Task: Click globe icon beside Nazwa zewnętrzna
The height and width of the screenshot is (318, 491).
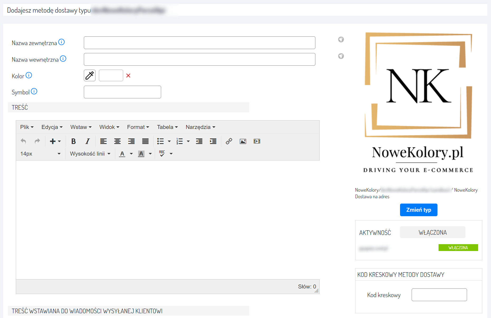Action: pyautogui.click(x=341, y=40)
